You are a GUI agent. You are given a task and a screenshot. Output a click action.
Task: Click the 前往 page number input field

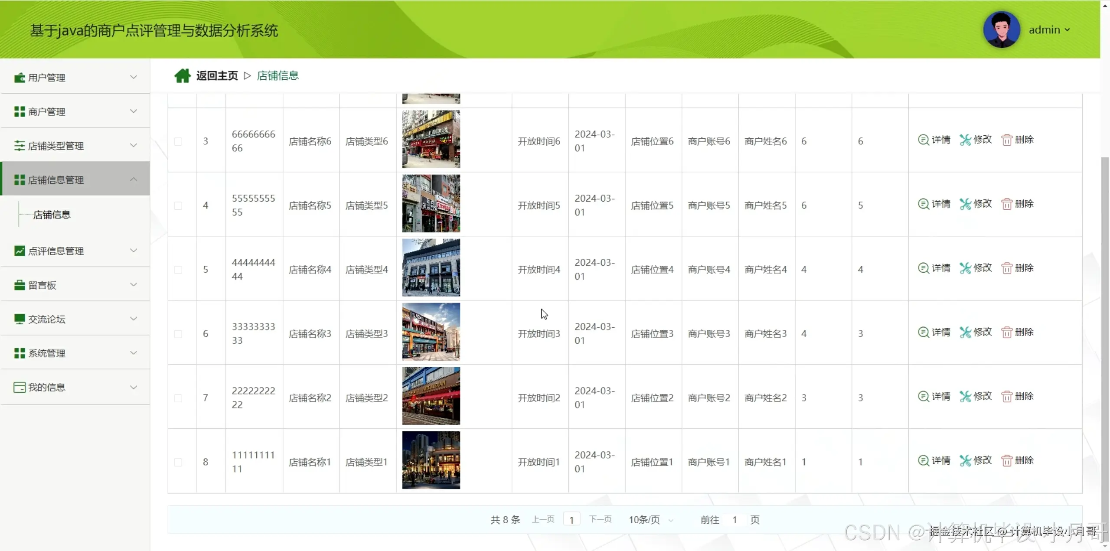pos(735,519)
